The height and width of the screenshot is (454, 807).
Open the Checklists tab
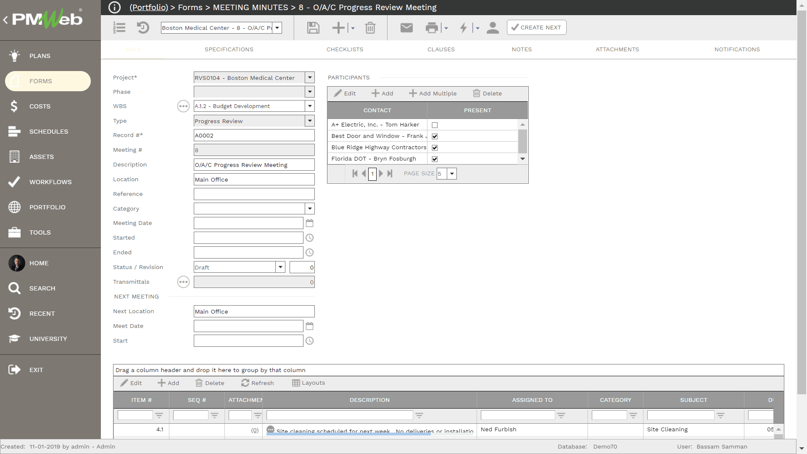[345, 50]
